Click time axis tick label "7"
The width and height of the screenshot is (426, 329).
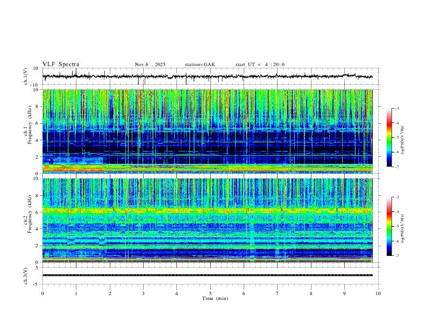(x=278, y=294)
